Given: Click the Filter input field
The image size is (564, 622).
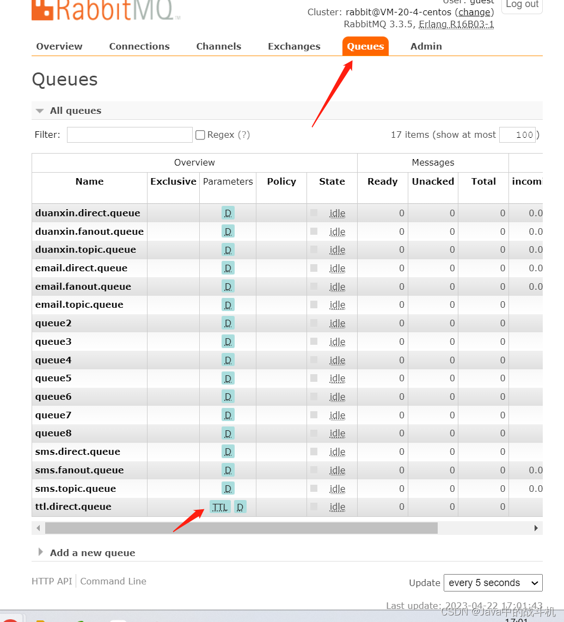Looking at the screenshot, I should pyautogui.click(x=130, y=135).
